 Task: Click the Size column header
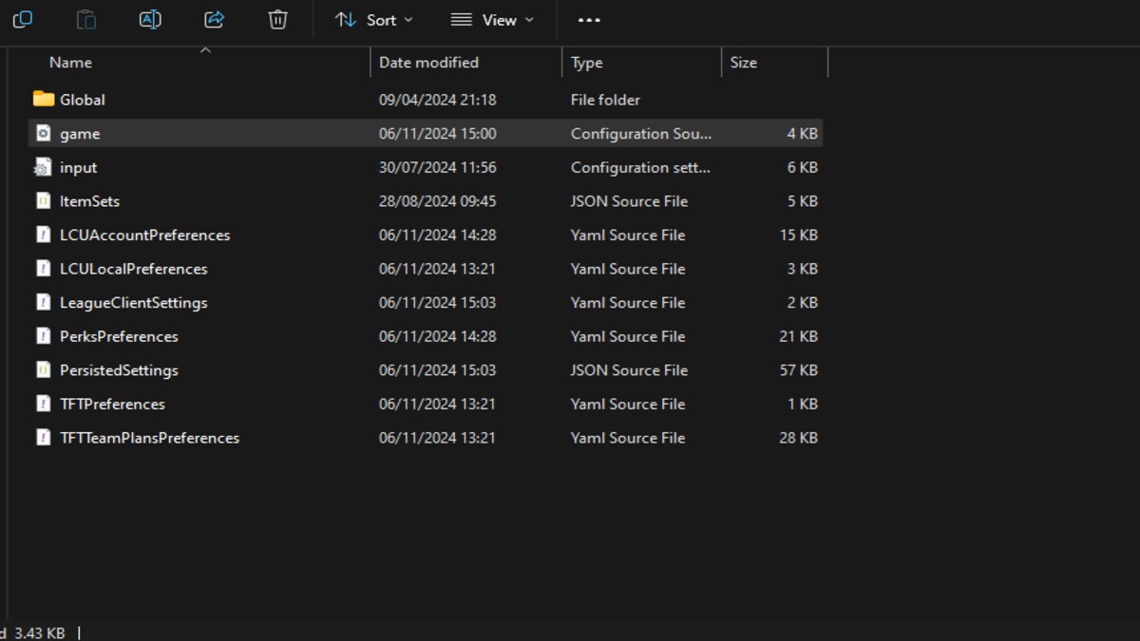point(743,63)
